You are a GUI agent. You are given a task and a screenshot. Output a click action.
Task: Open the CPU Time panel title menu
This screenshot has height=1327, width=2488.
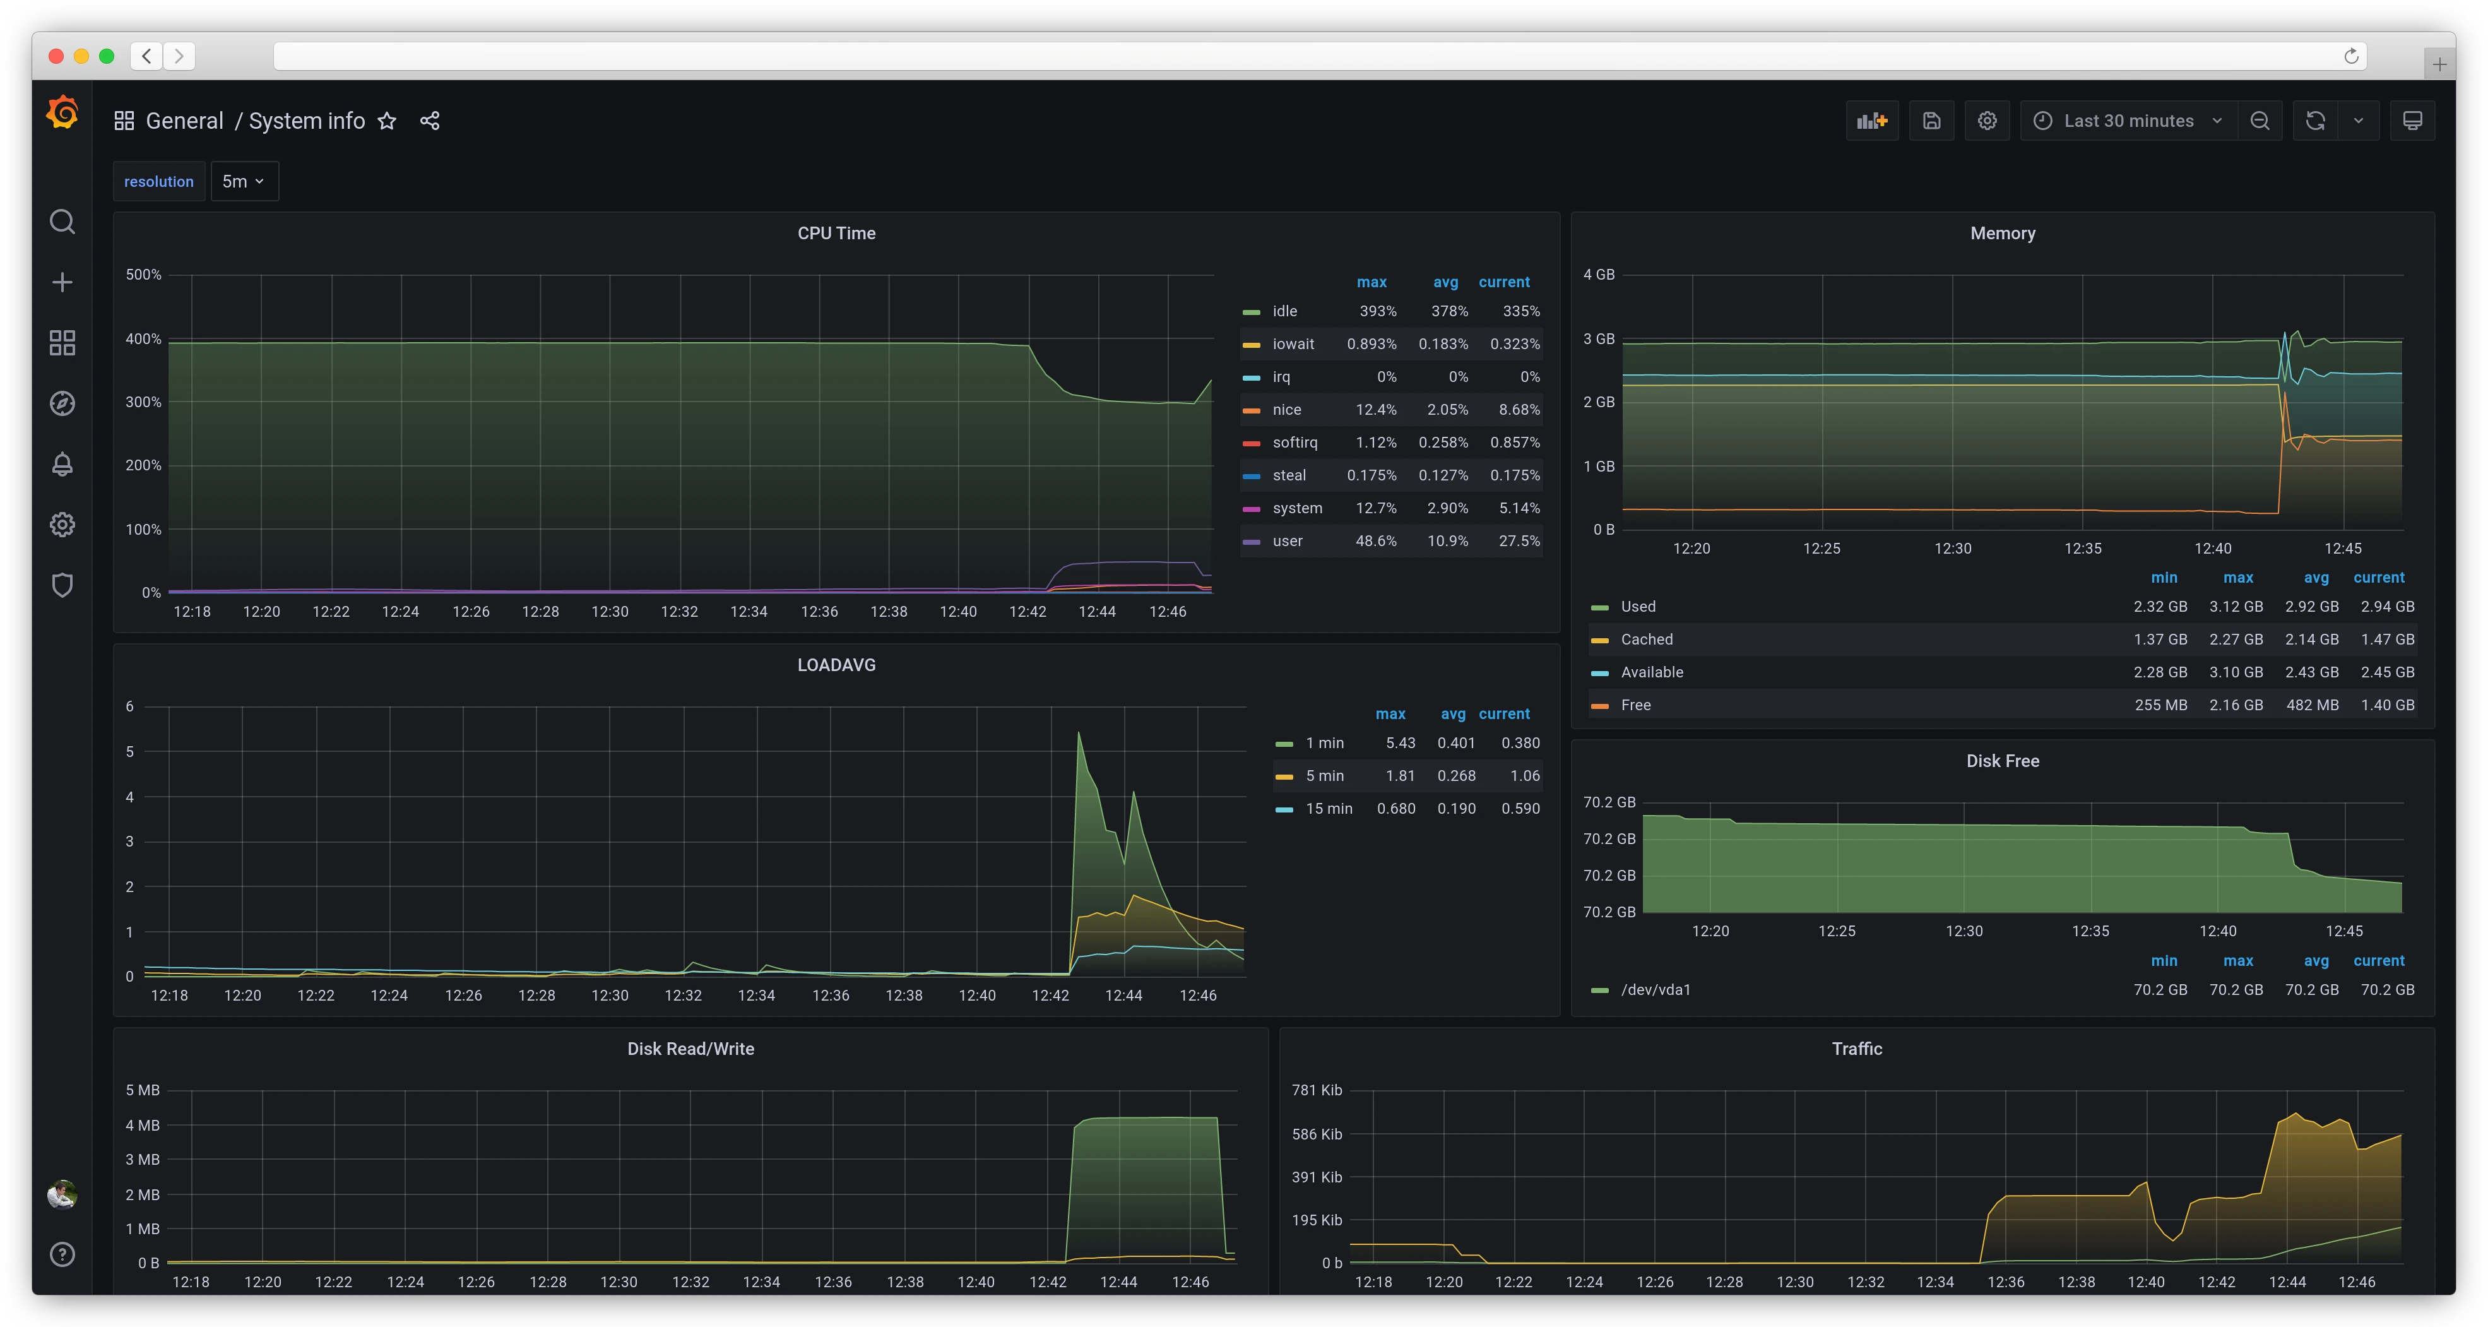coord(836,233)
